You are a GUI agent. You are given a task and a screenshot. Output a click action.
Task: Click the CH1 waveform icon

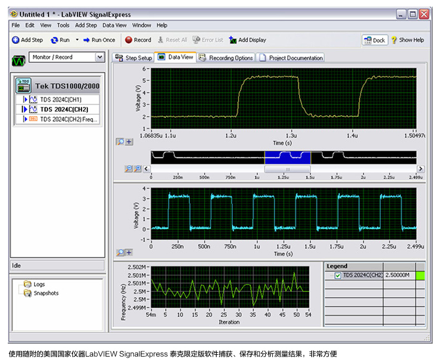point(33,100)
